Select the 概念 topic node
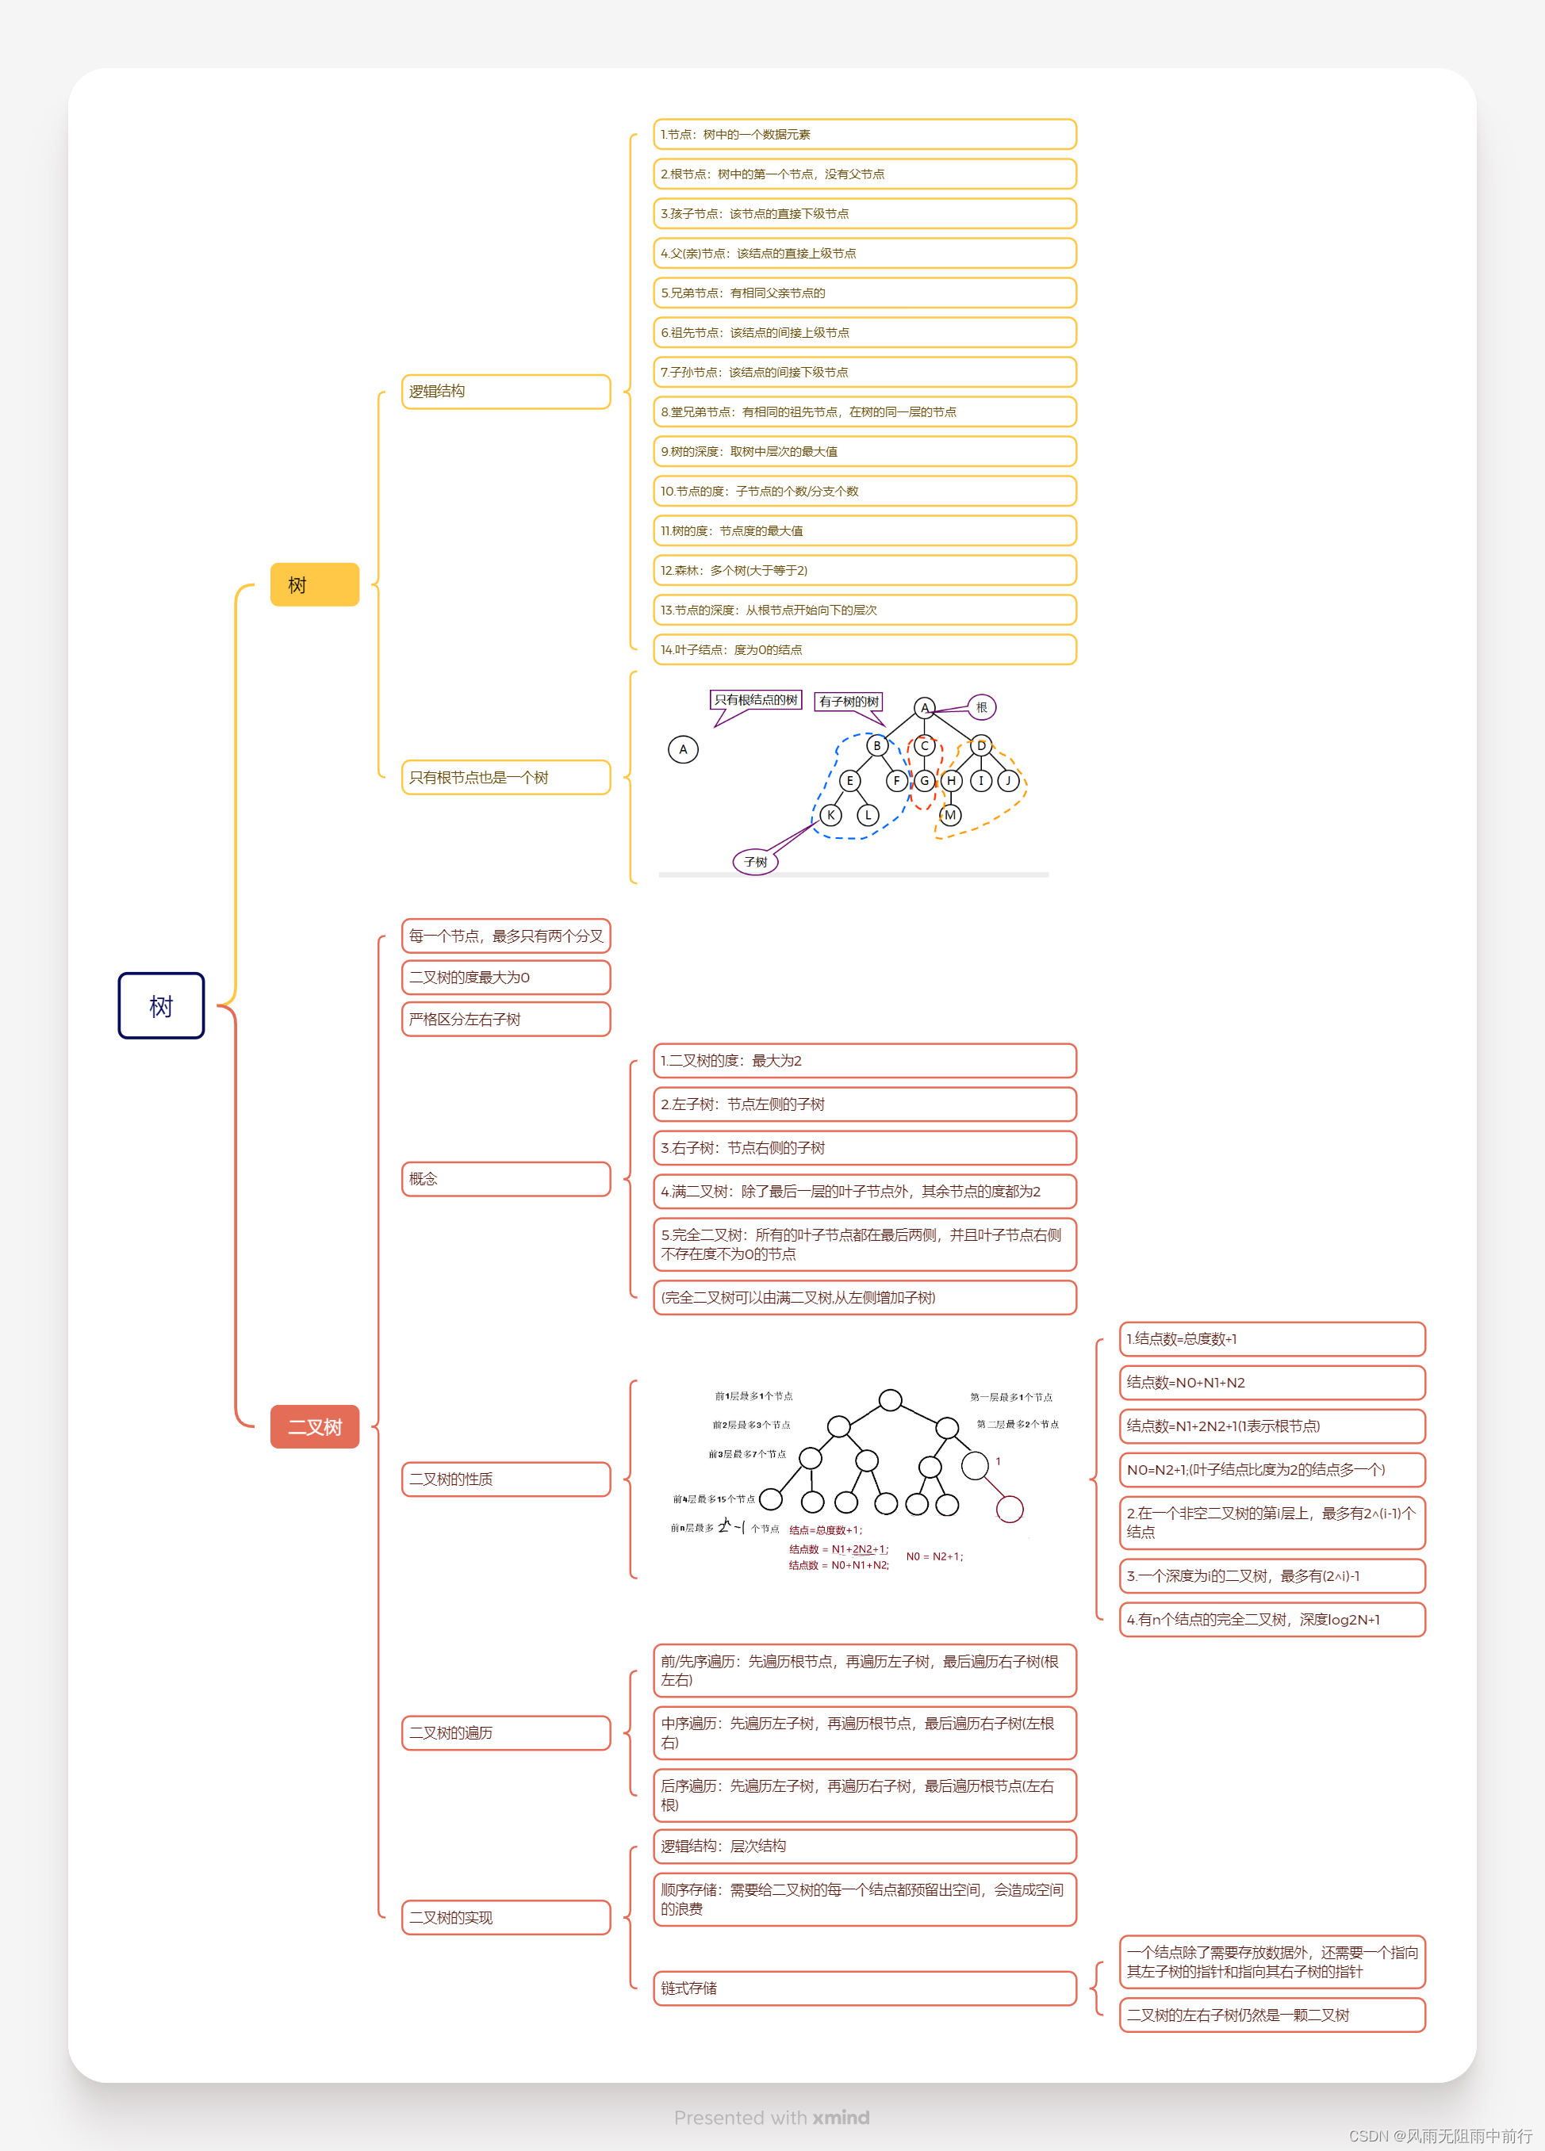The image size is (1545, 2151). pos(505,1178)
